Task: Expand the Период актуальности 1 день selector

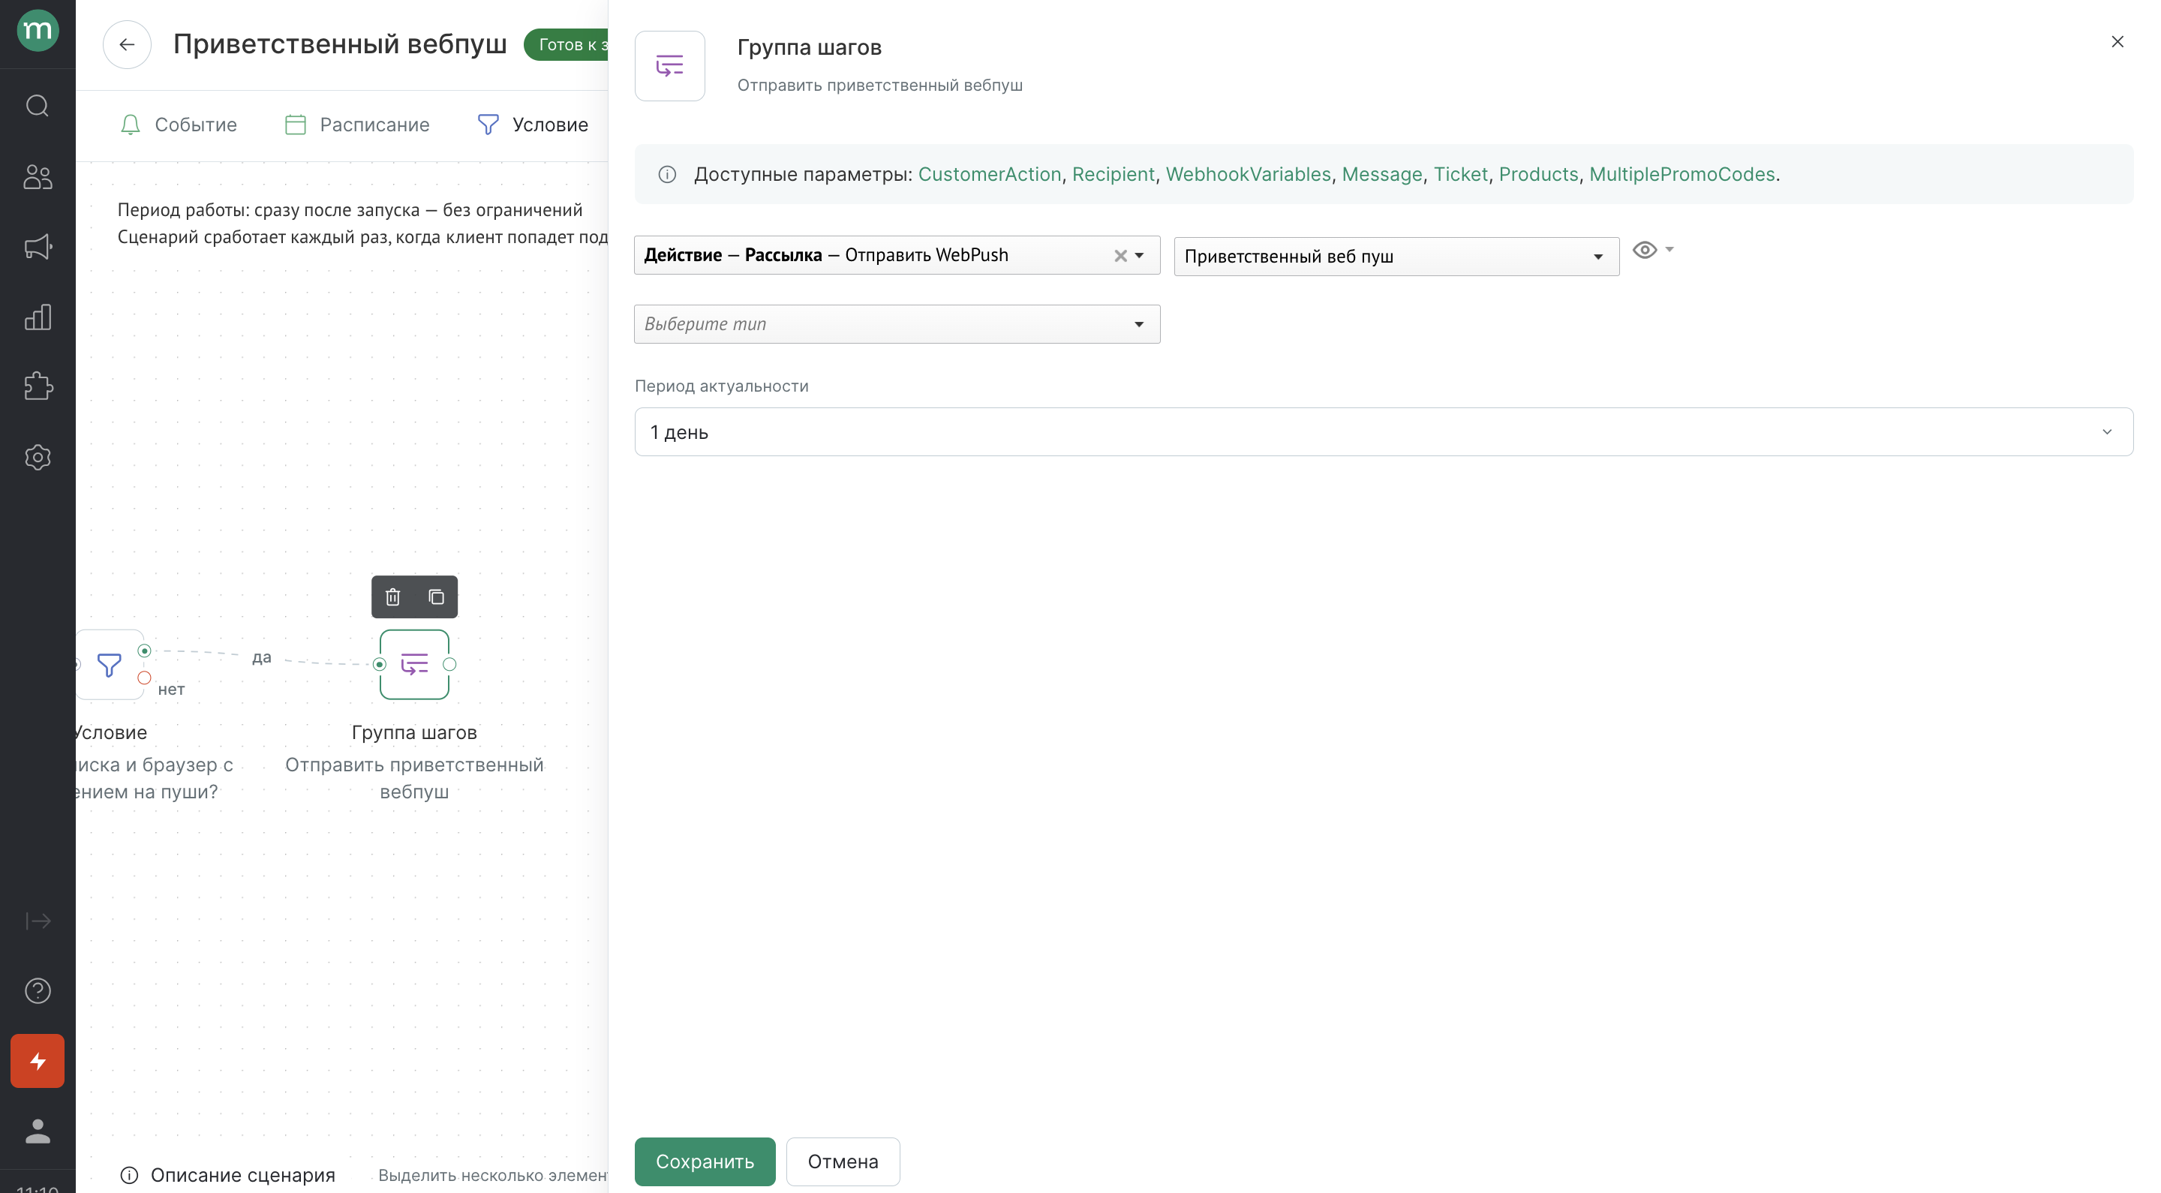Action: coord(1384,432)
